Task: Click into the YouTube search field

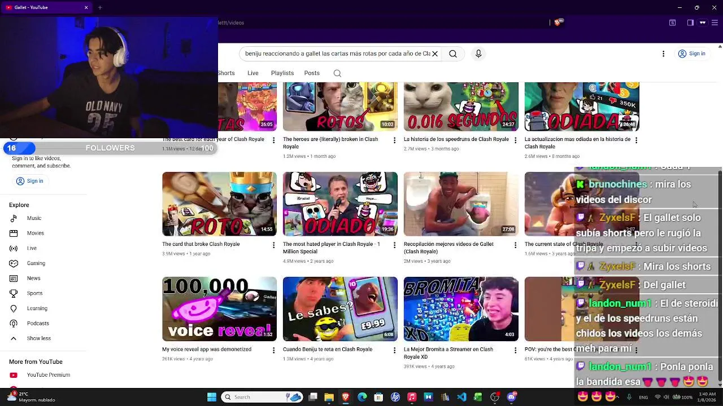Action: [337, 54]
